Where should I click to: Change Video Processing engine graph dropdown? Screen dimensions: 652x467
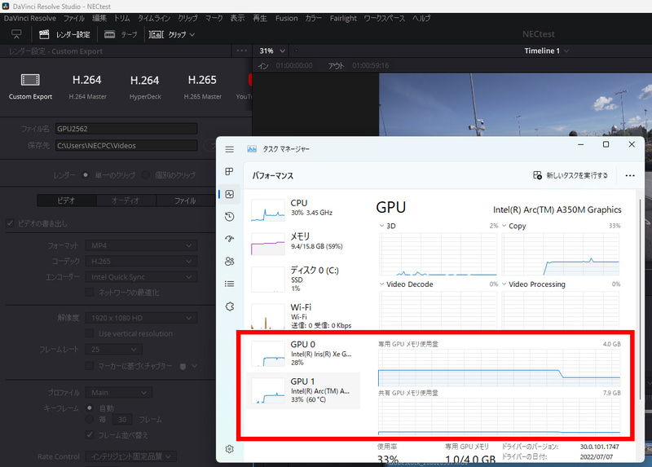[x=534, y=284]
